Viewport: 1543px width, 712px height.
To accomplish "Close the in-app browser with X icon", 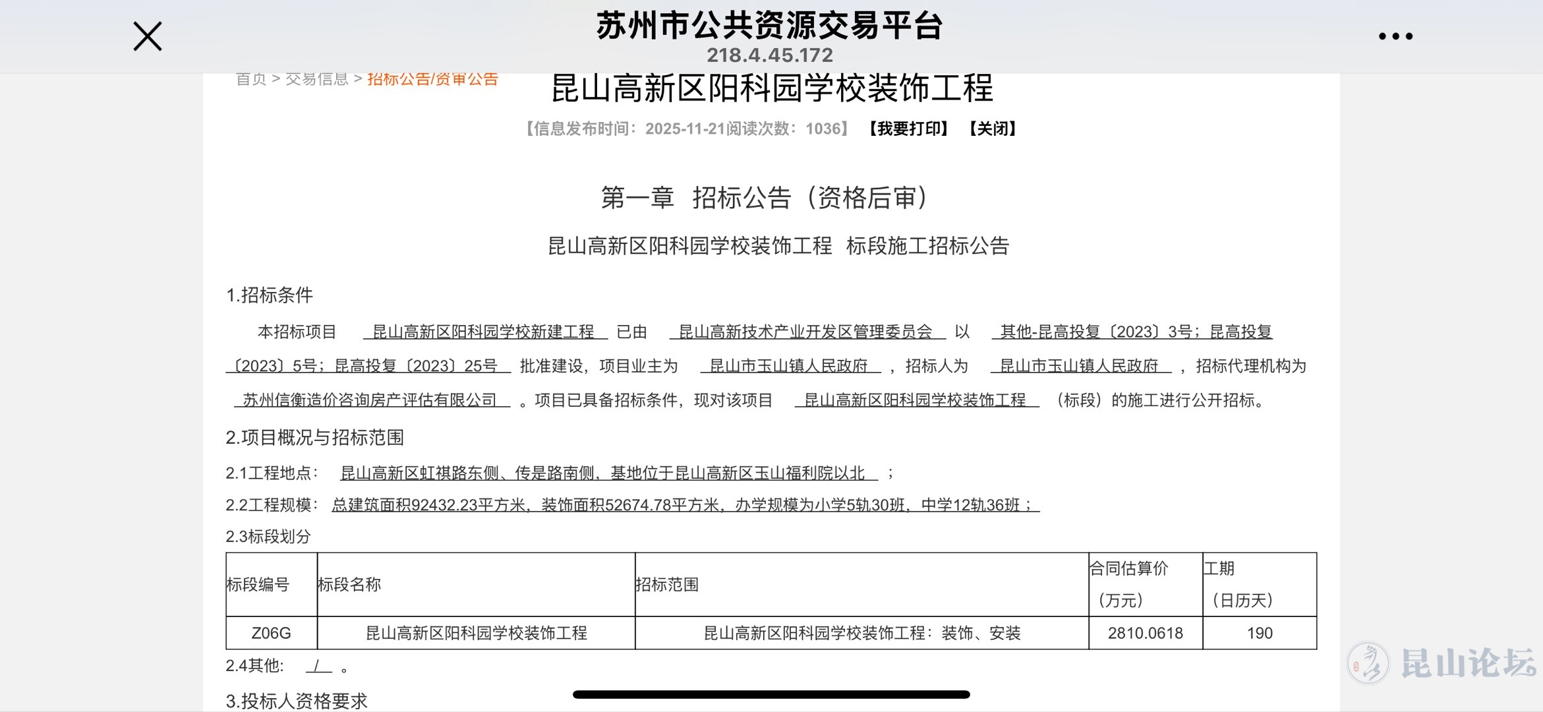I will (147, 36).
